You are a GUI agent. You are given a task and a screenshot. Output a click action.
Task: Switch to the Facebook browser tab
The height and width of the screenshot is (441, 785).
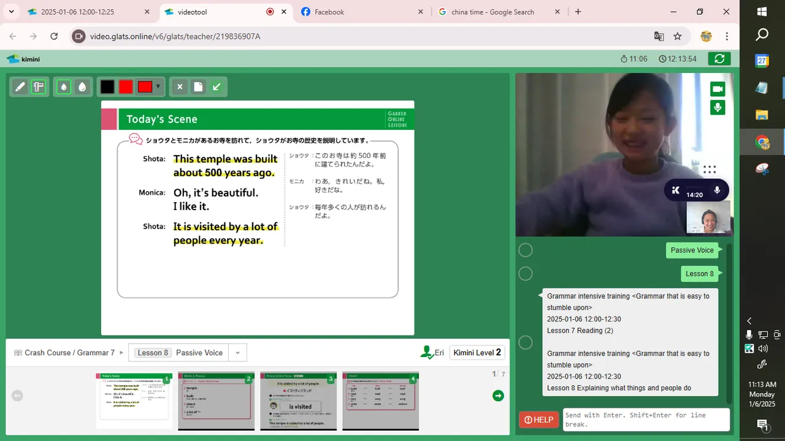(362, 12)
